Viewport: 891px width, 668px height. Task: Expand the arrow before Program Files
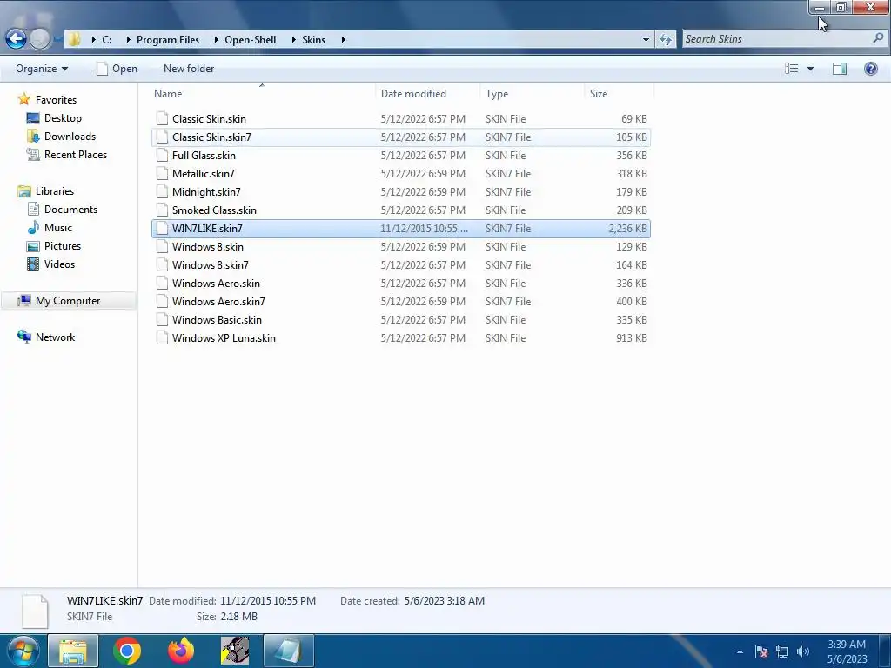[129, 40]
